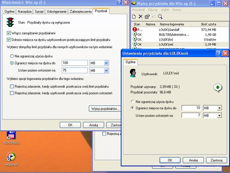Click user avatar icon in LOLEK\miś dialog
This screenshot has height=173, width=230.
click(133, 73)
